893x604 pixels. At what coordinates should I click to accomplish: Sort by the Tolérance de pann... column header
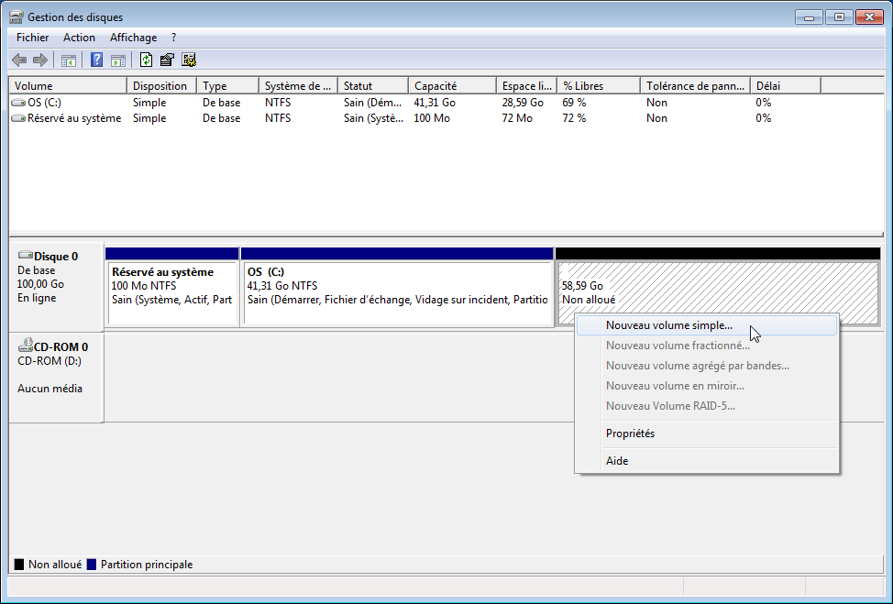click(x=695, y=86)
